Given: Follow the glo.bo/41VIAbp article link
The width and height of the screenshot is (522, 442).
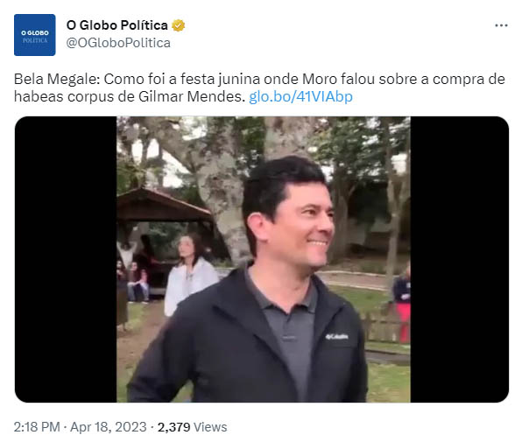Looking at the screenshot, I should (x=300, y=97).
